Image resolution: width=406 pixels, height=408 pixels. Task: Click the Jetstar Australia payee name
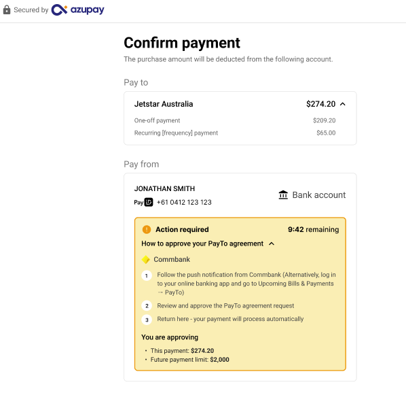point(164,104)
